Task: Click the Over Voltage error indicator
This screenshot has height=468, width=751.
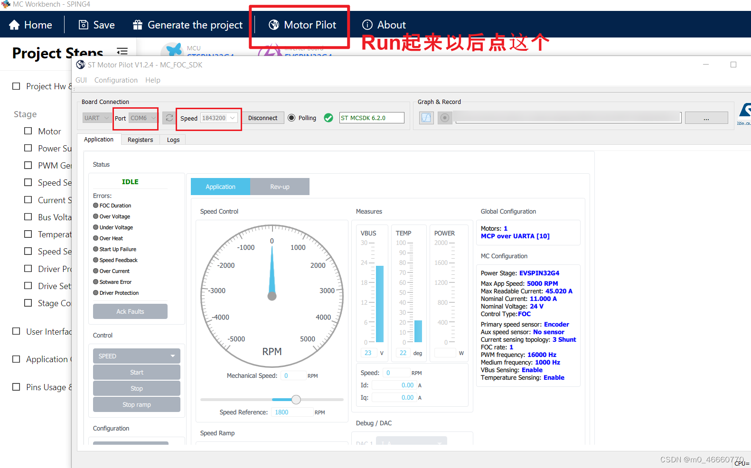Action: click(x=96, y=216)
